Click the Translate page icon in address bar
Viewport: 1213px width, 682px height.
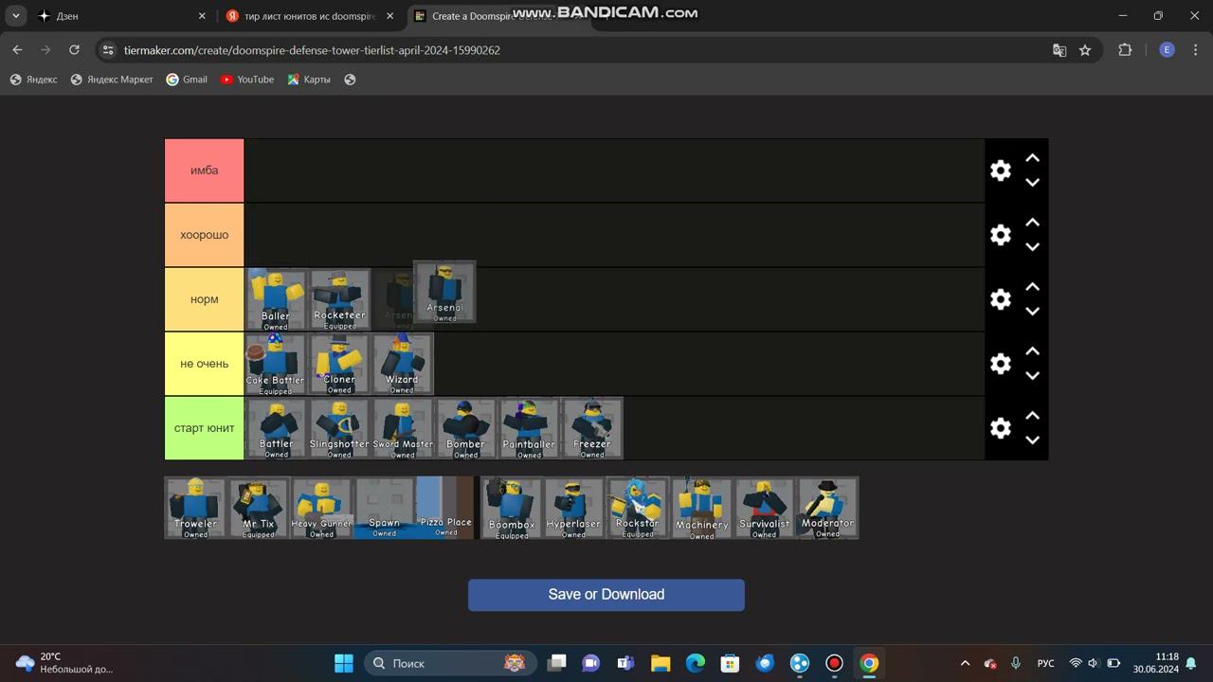pos(1059,50)
